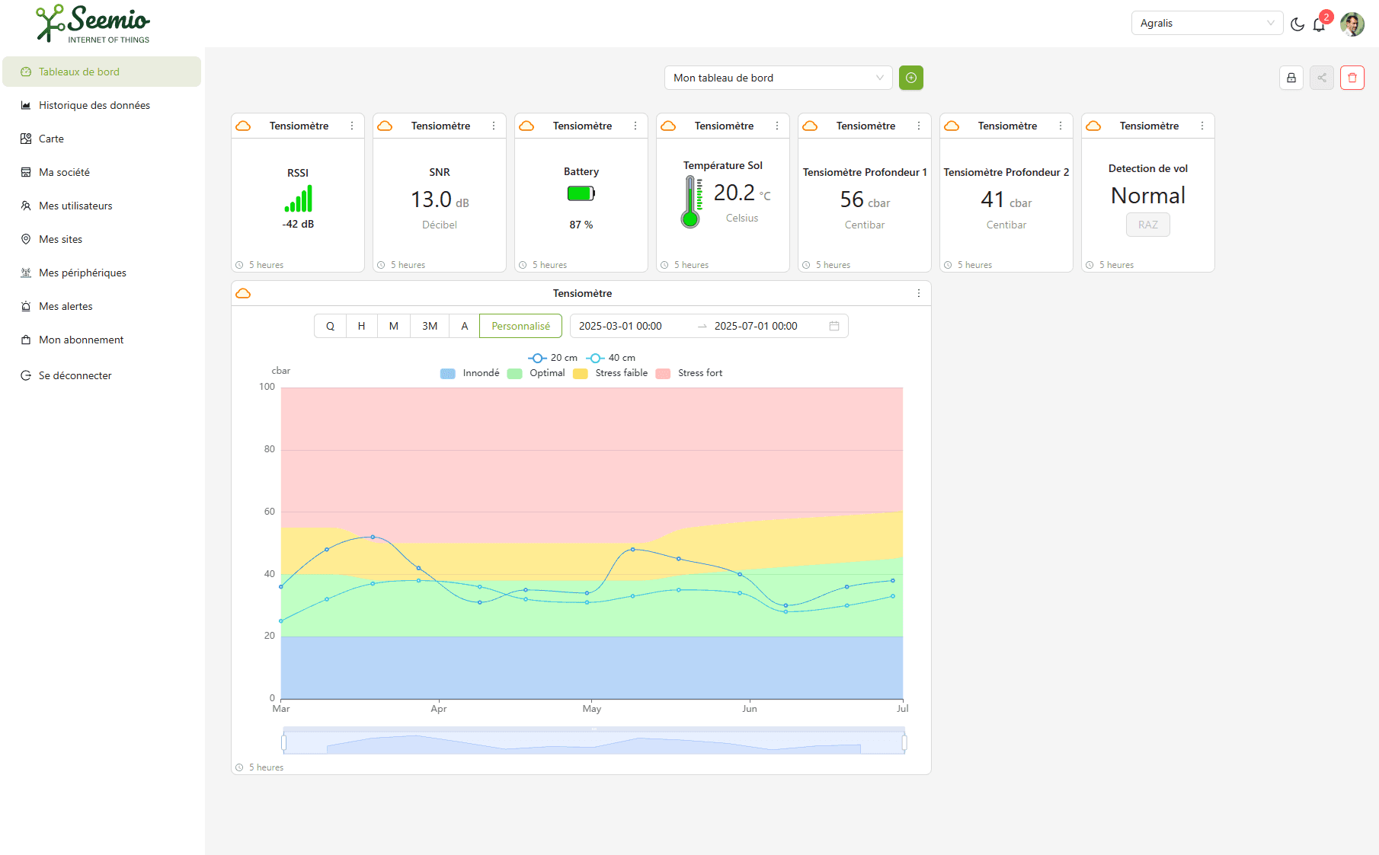Select 'Historique des données' in the sidebar
The width and height of the screenshot is (1379, 855).
click(x=94, y=105)
